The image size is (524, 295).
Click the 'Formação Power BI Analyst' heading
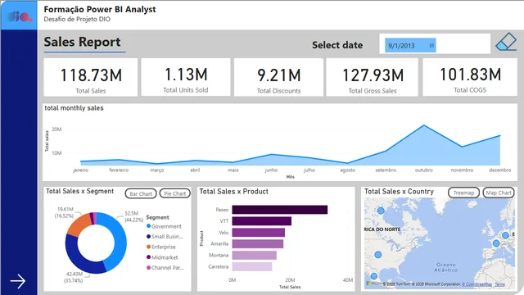click(100, 9)
